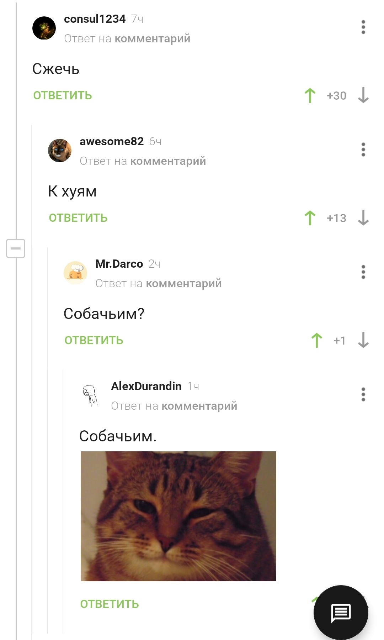This screenshot has height=640, width=384.
Task: Follow "комментарий" parent link under Mr.Darco
Action: (x=184, y=284)
